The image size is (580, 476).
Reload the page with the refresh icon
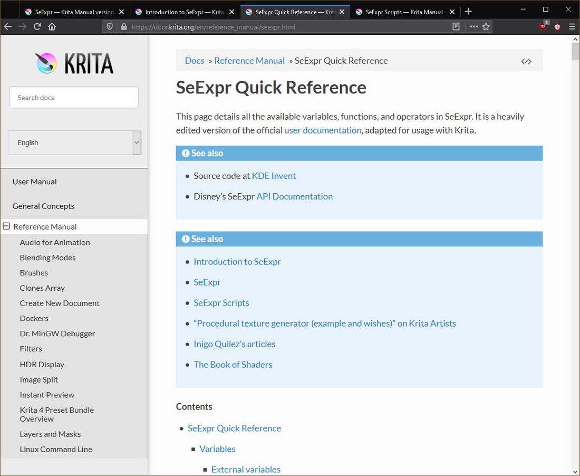coord(37,26)
